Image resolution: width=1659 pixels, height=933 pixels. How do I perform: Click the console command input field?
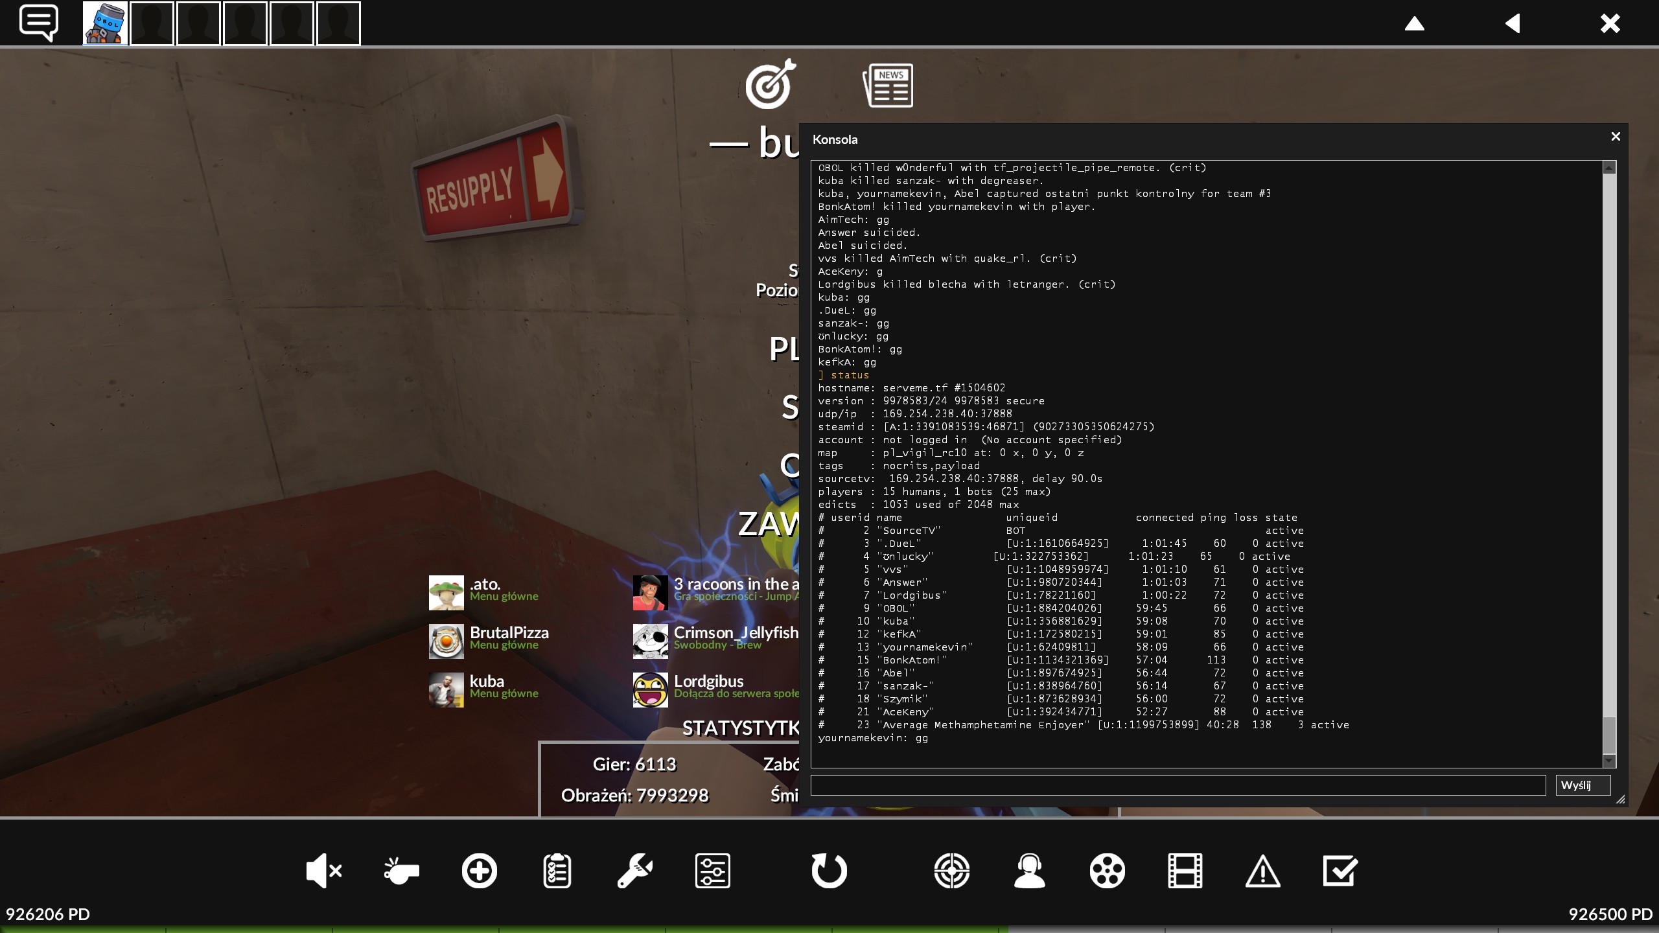[1178, 785]
